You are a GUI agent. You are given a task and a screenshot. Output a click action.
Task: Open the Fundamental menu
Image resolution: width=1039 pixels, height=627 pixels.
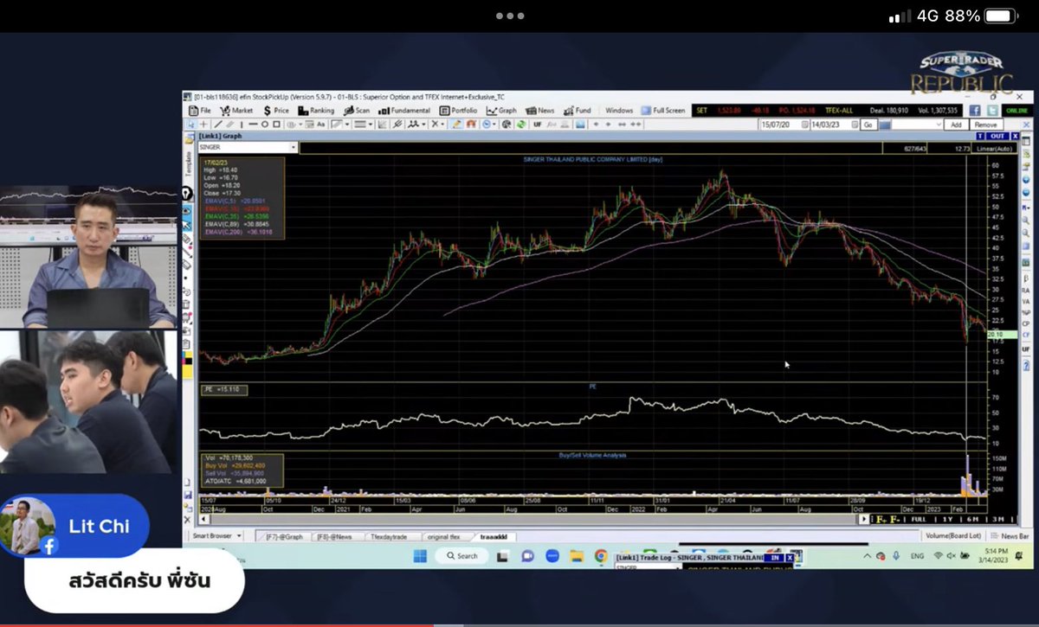pyautogui.click(x=404, y=111)
